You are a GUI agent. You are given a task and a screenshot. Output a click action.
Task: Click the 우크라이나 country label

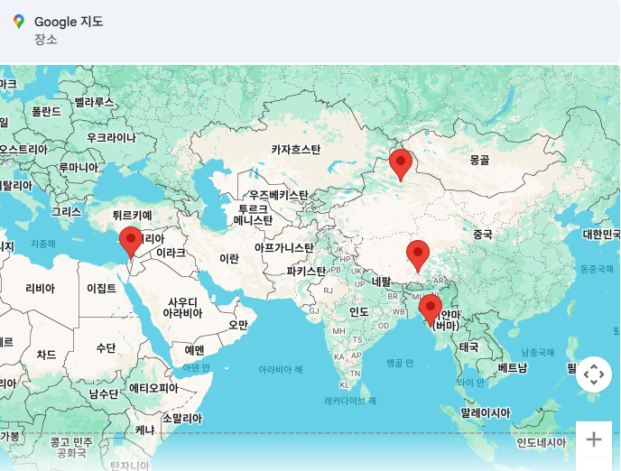tap(111, 138)
